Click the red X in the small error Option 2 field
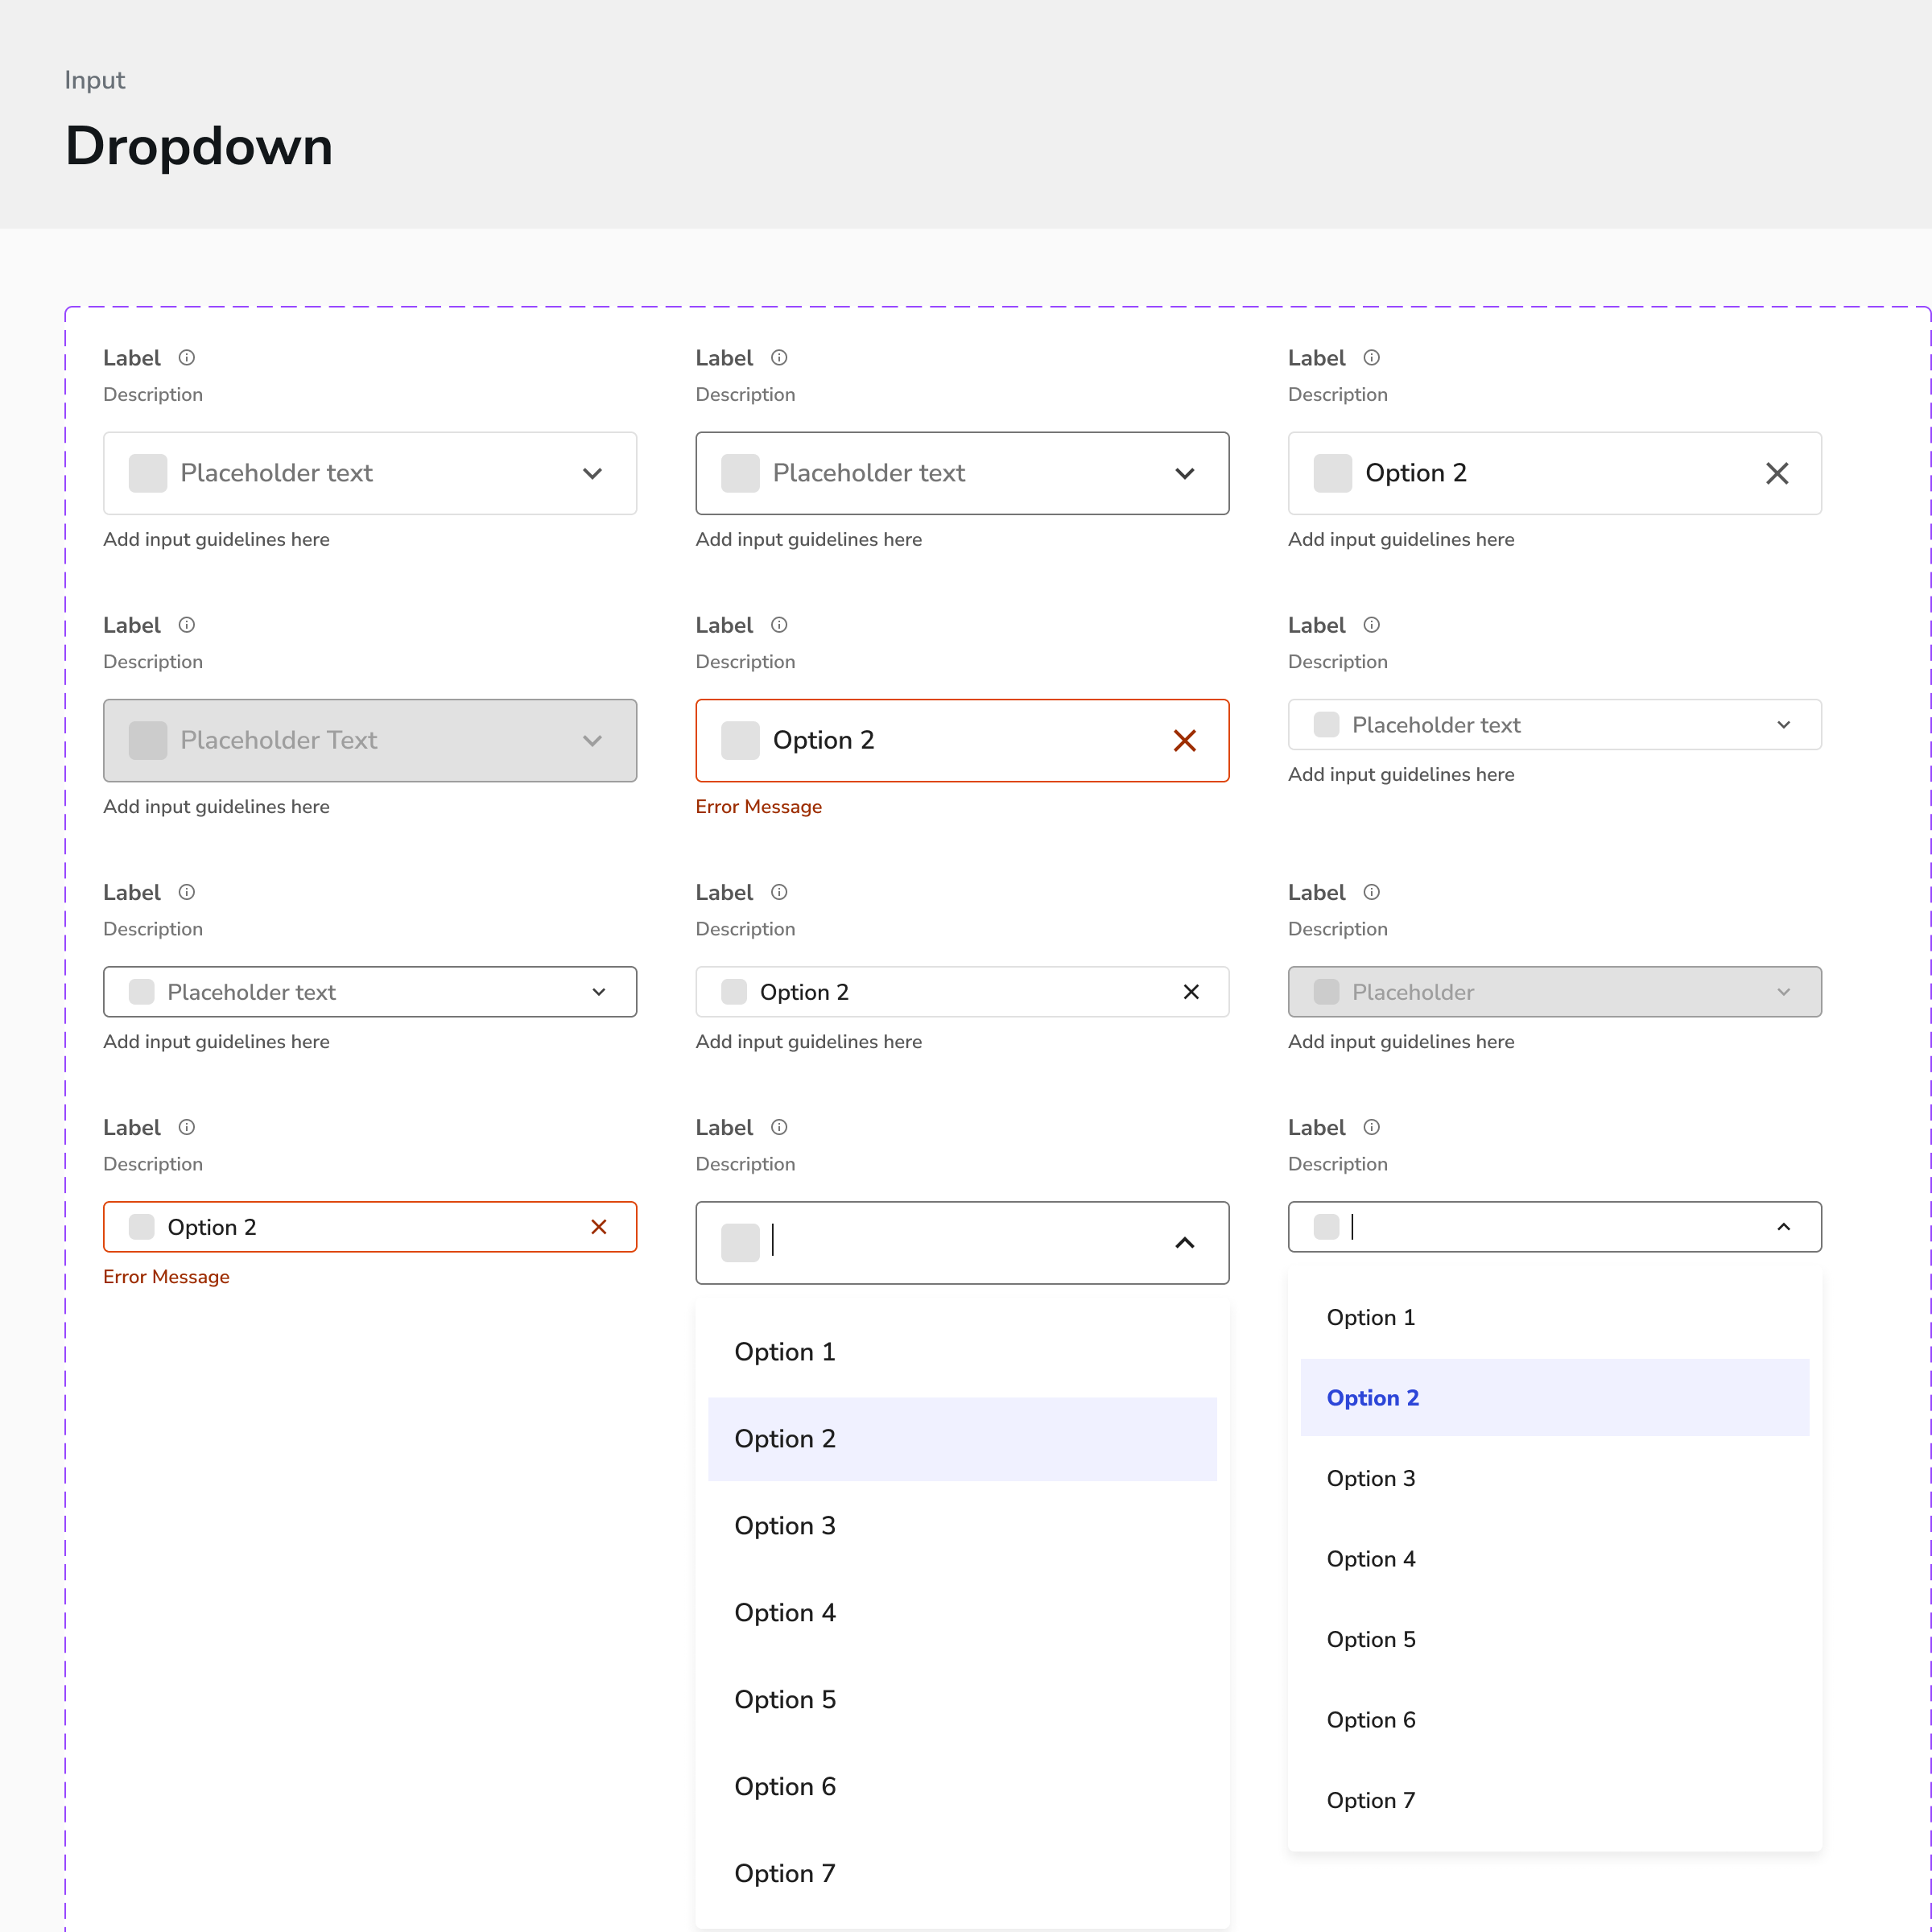 point(599,1227)
